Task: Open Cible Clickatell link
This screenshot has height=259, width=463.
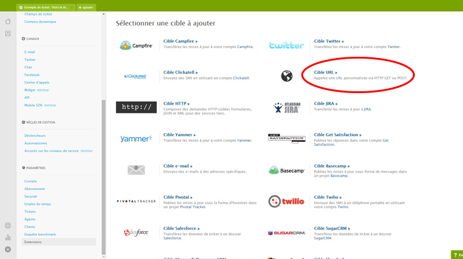Action: click(180, 72)
